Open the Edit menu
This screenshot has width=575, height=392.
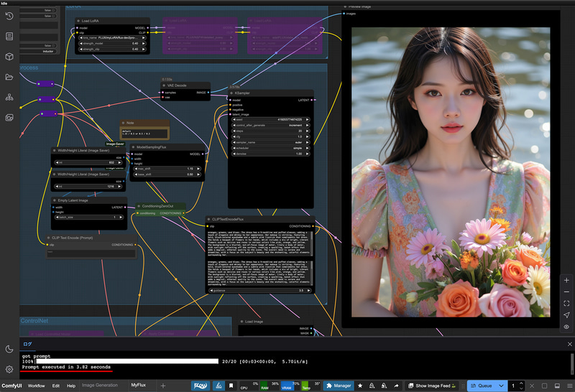56,386
